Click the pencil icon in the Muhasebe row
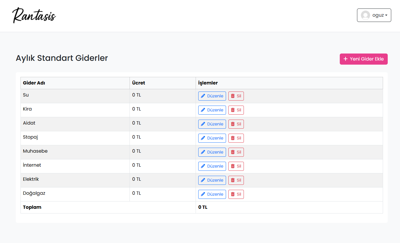400x243 pixels. (203, 152)
